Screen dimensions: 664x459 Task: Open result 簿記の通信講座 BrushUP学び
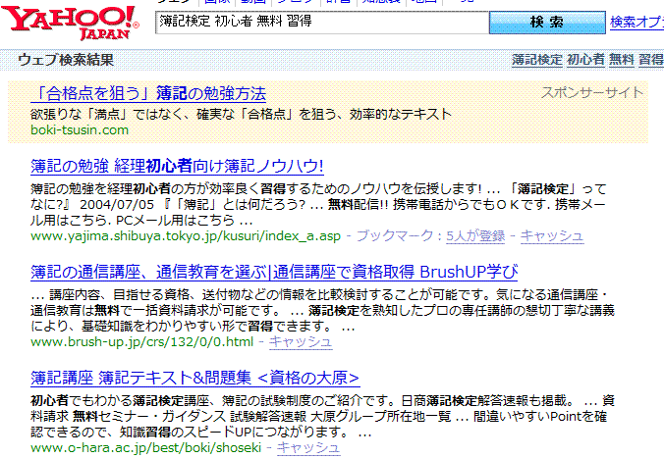[x=274, y=272]
